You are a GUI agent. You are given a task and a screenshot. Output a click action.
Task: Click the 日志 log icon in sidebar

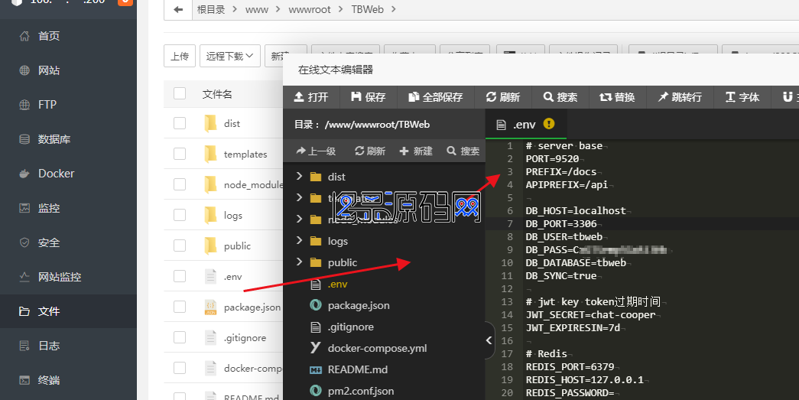(x=24, y=346)
